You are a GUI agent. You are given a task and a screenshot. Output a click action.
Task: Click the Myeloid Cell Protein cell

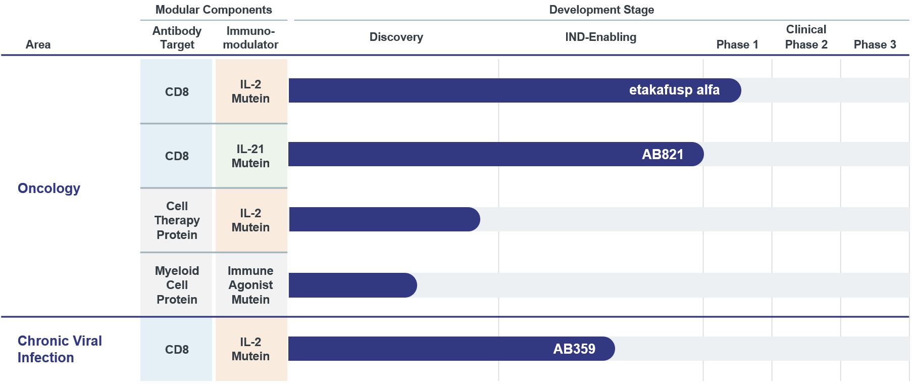coord(176,285)
